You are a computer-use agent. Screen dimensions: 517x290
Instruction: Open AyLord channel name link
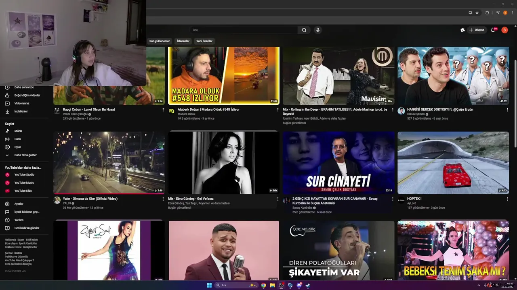tap(411, 203)
